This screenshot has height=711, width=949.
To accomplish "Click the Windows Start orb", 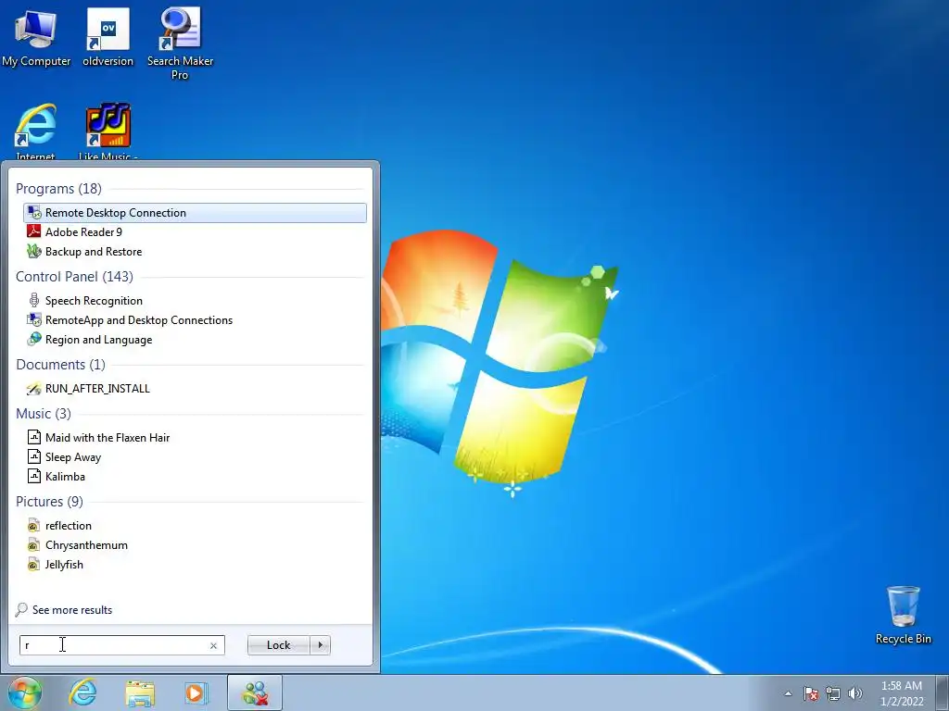I will pyautogui.click(x=25, y=692).
